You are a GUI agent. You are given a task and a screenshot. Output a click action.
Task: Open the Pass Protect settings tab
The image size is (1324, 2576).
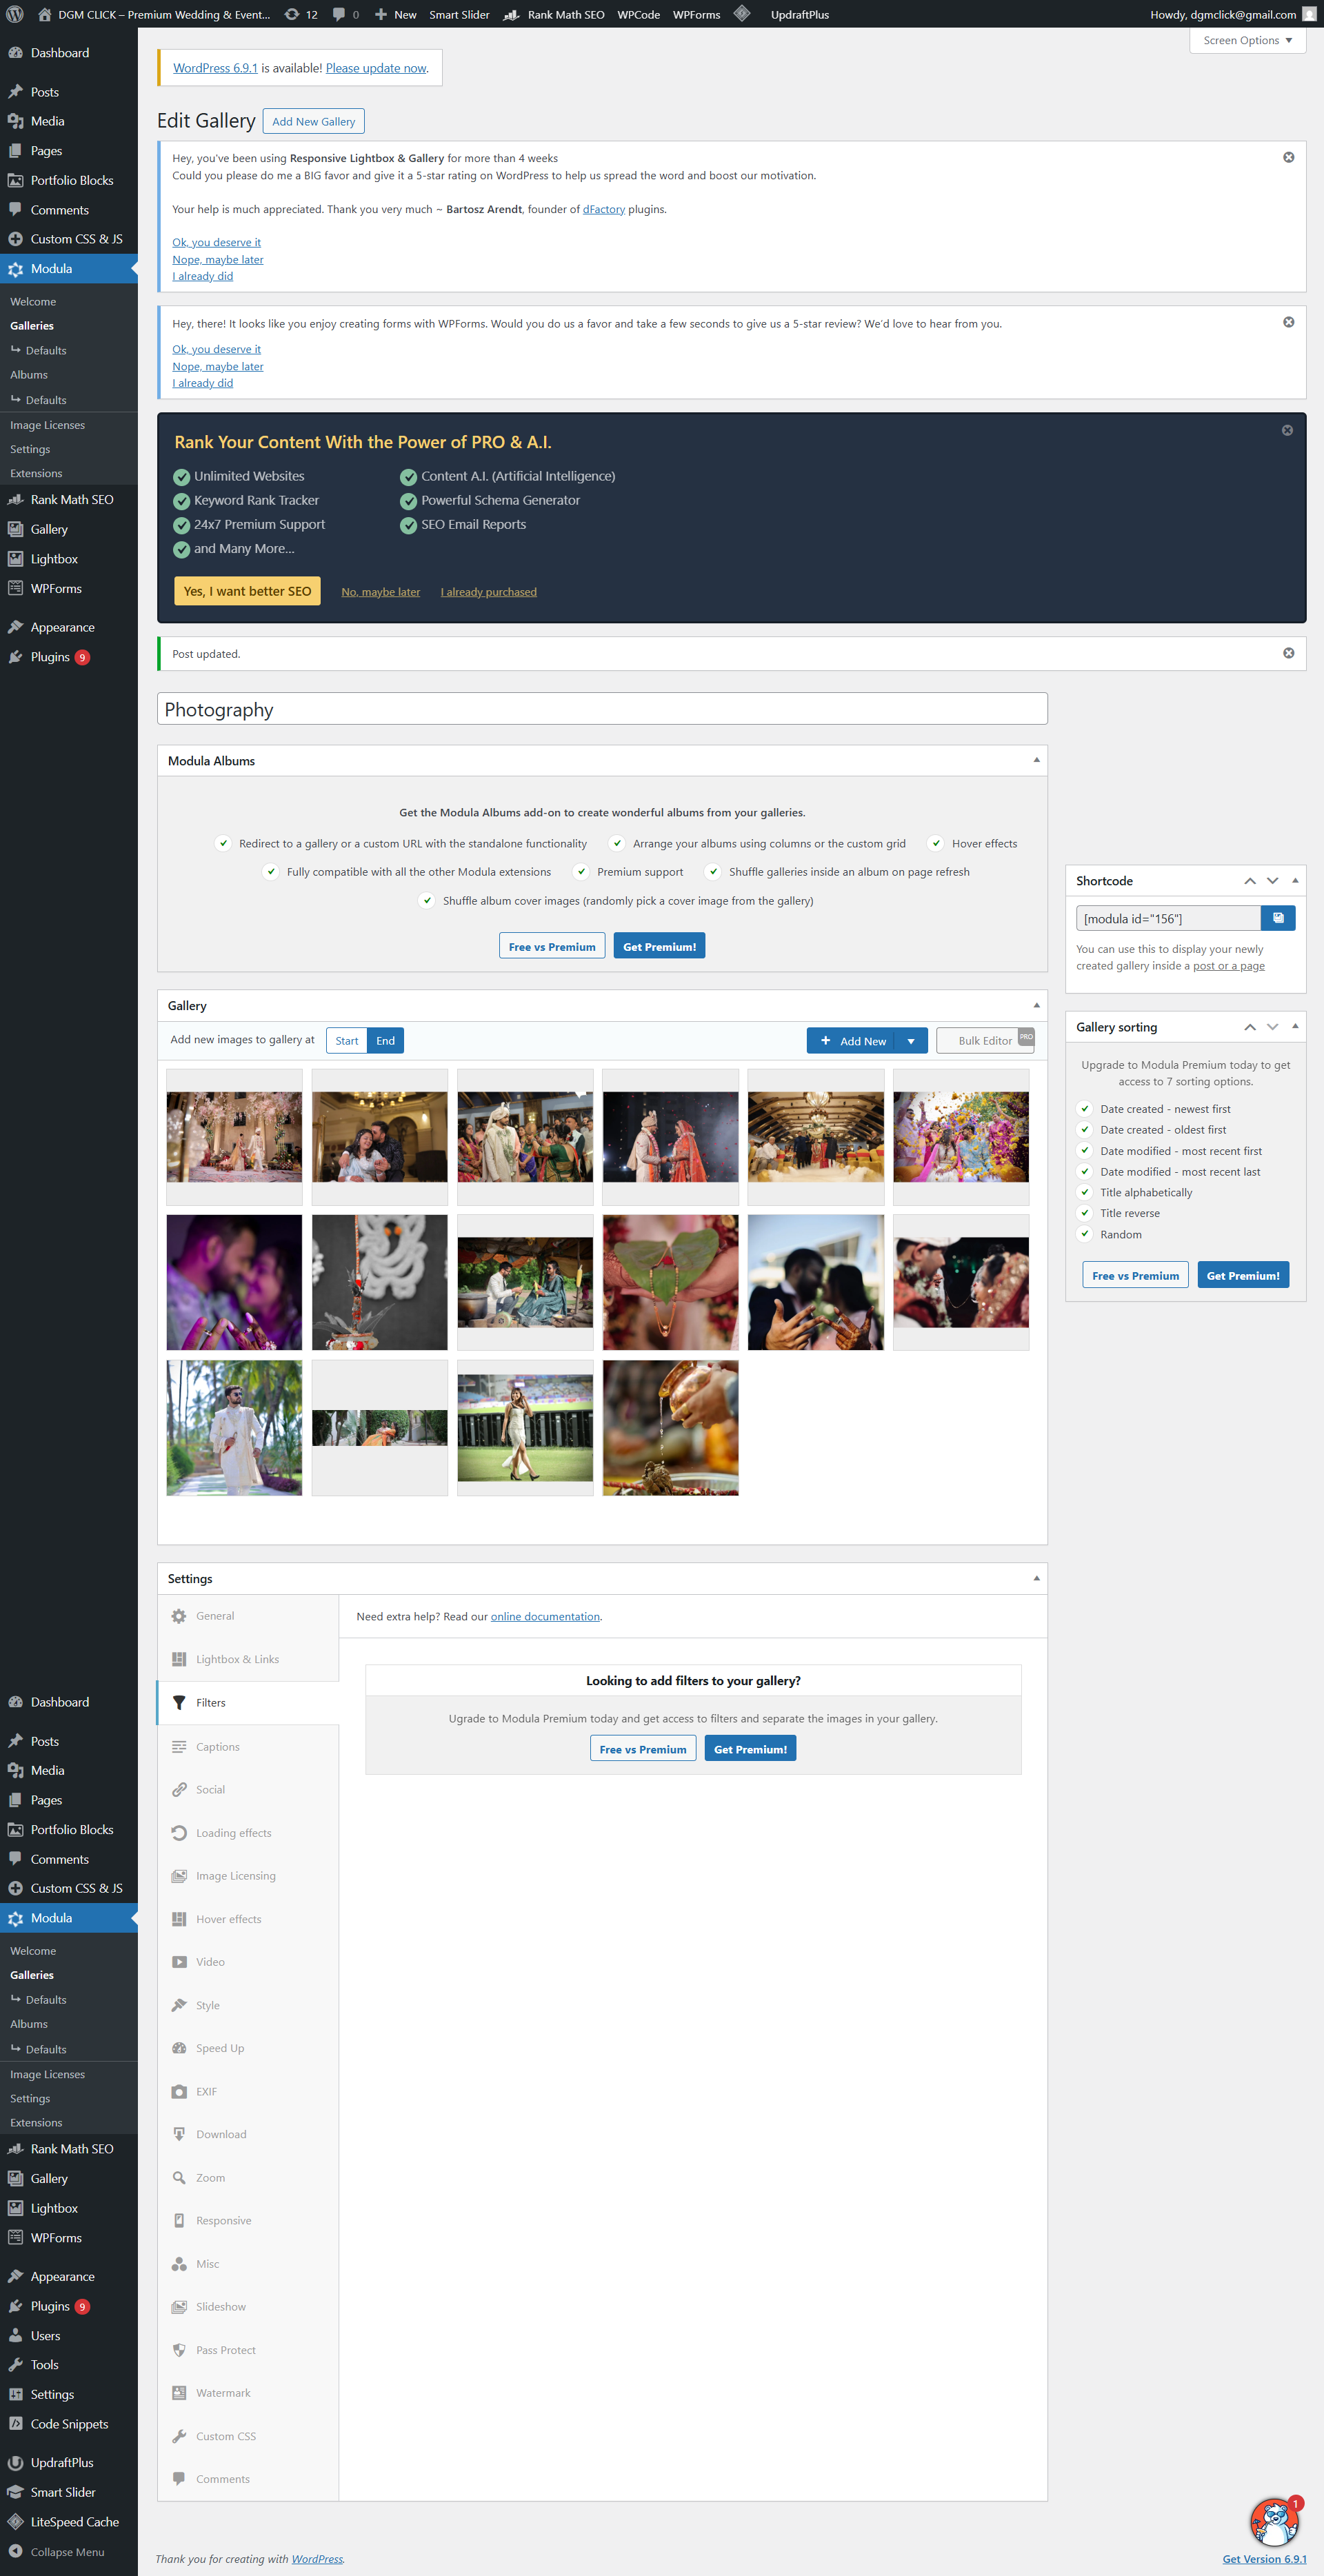click(225, 2350)
